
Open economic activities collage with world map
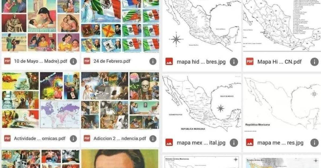click(x=40, y=101)
